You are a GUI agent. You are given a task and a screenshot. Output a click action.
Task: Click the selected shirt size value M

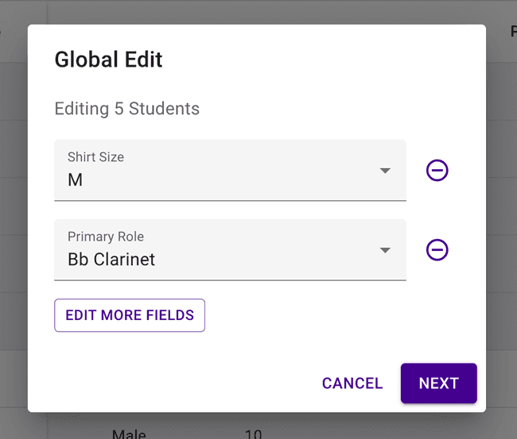pos(75,180)
